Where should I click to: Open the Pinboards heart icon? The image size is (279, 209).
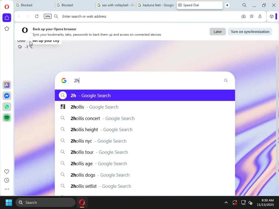pos(7,171)
